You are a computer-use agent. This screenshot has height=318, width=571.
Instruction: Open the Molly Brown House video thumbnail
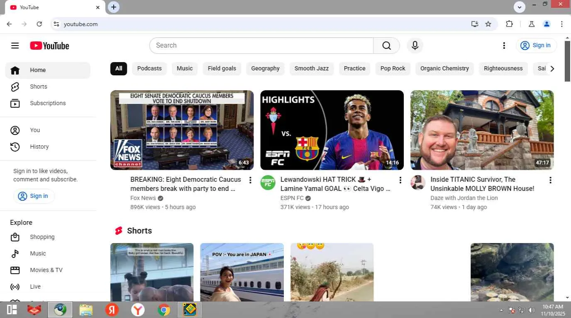coord(482,130)
